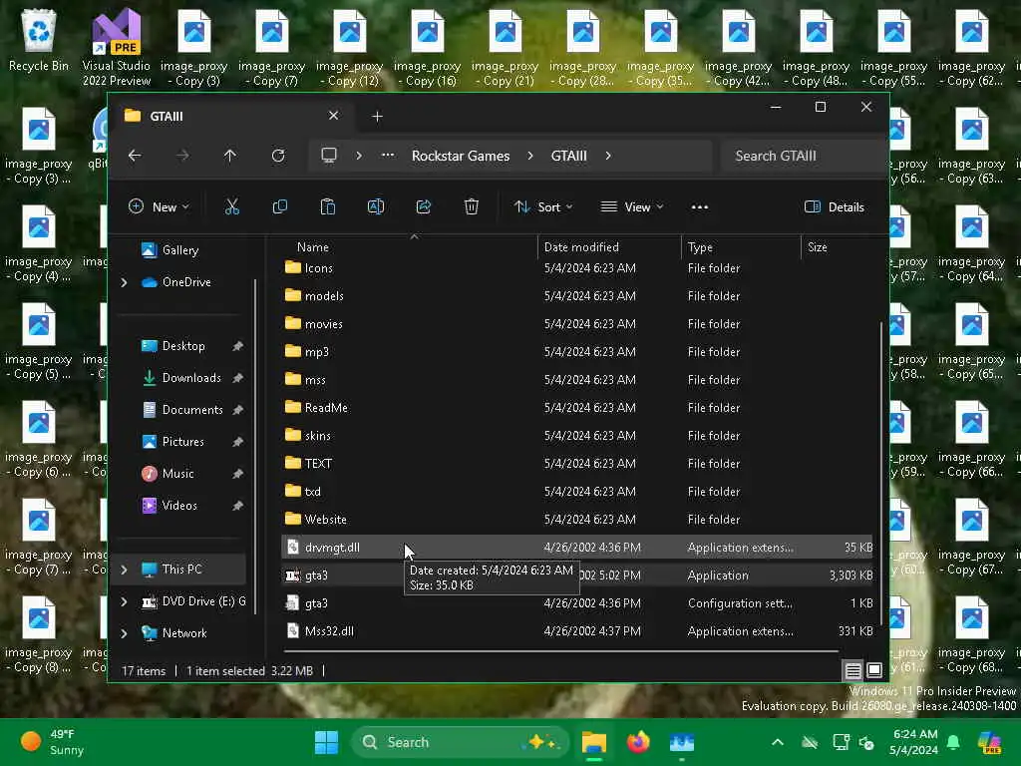Click GTAIII breadcrumb in address bar

[569, 156]
